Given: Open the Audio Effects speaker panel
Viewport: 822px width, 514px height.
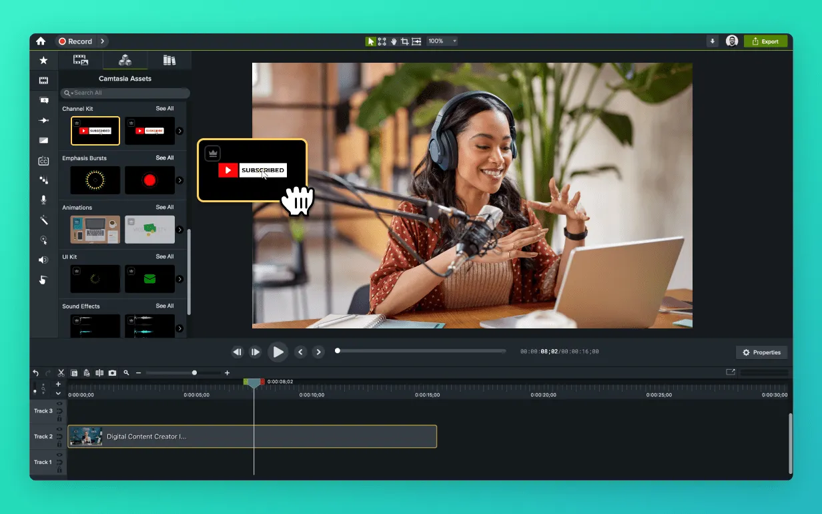Looking at the screenshot, I should click(x=43, y=260).
